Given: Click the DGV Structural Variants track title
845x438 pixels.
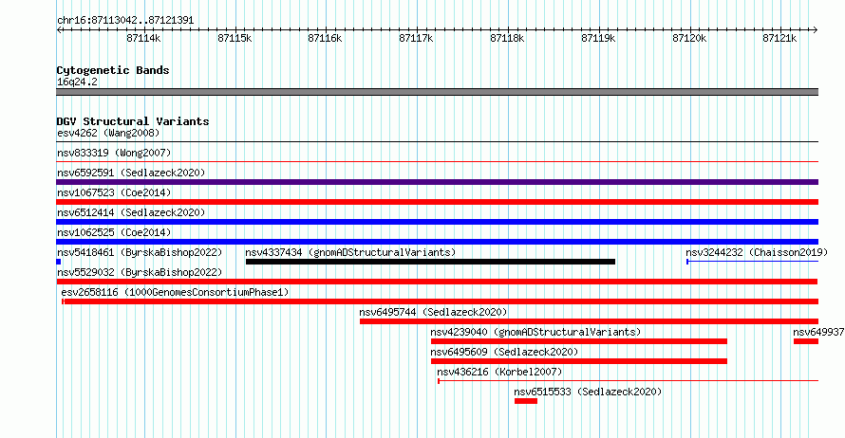Looking at the screenshot, I should point(133,121).
